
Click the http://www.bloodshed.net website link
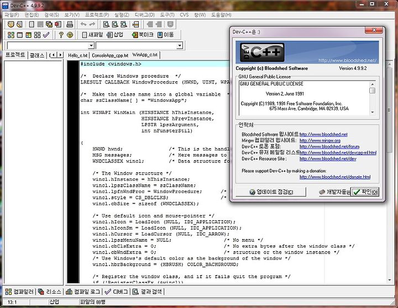tap(323, 134)
